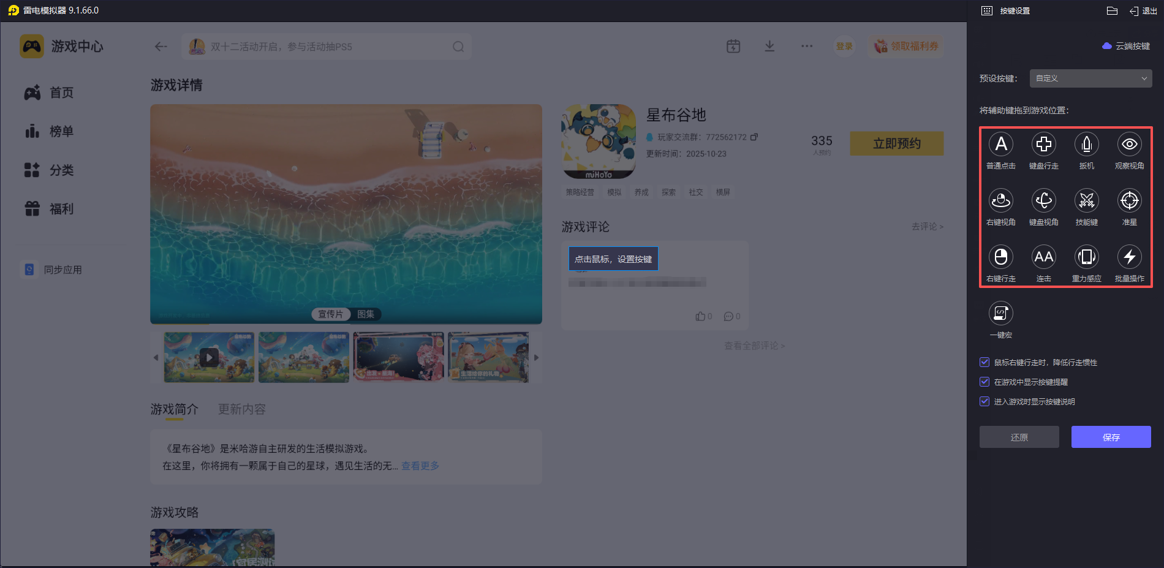Go to 首页 in the sidebar

tap(49, 93)
